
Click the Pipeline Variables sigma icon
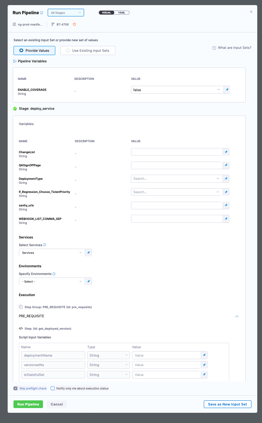coord(15,61)
